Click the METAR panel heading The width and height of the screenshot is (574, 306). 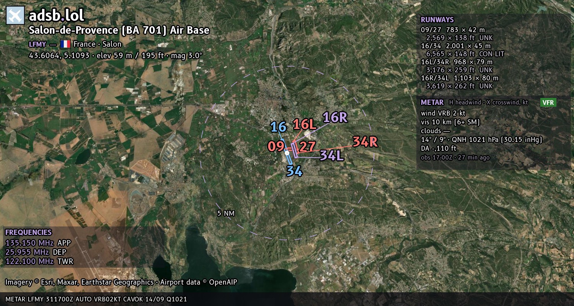point(432,102)
